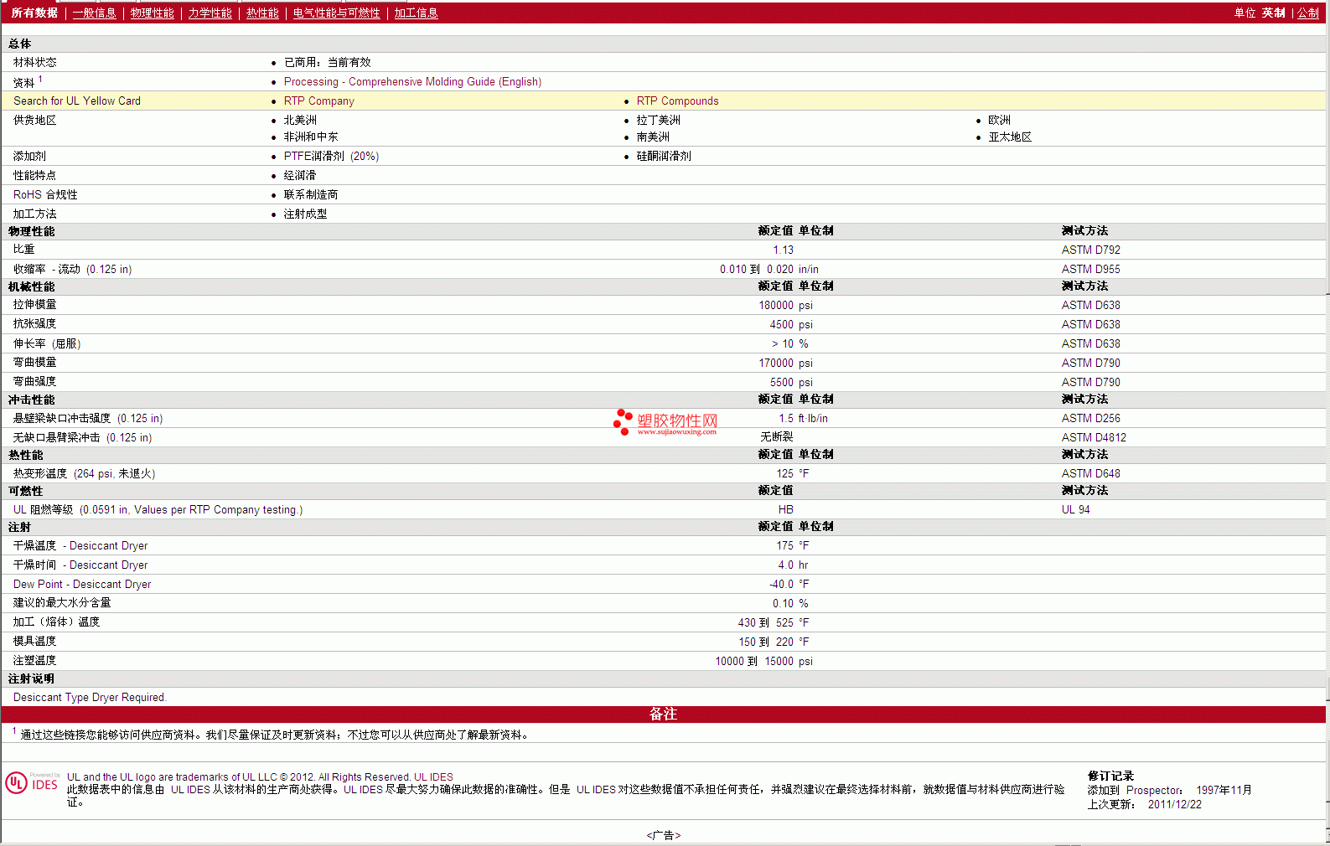The image size is (1330, 846).
Task: Click the 北美洲 region entry
Action: click(300, 120)
